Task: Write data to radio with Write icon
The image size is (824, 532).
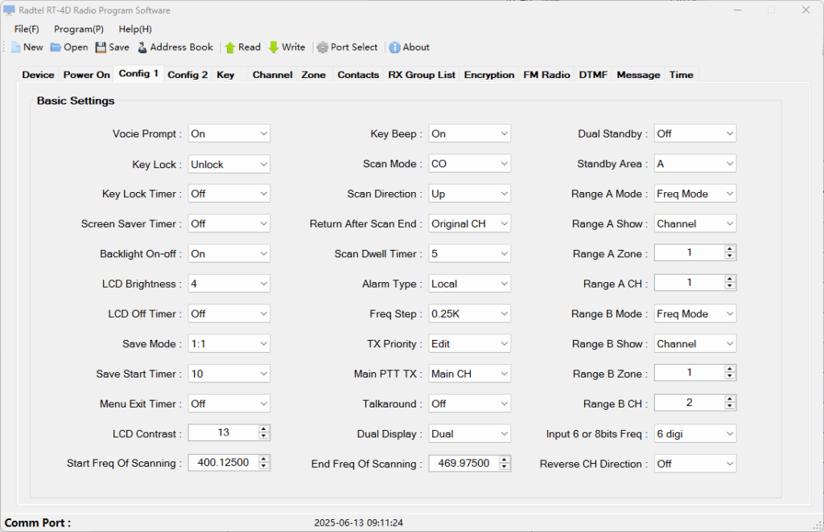Action: pos(274,47)
